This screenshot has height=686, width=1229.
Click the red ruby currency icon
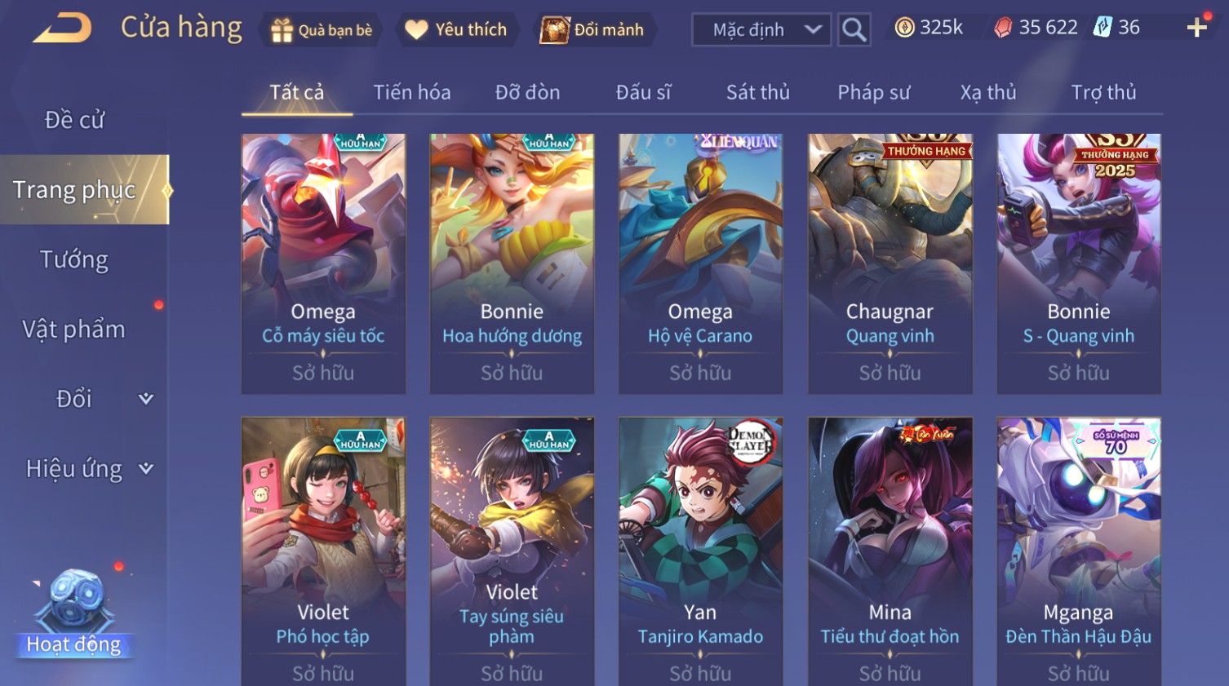pyautogui.click(x=1003, y=28)
